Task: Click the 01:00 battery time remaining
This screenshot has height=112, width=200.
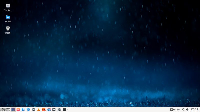Action: (x=177, y=110)
